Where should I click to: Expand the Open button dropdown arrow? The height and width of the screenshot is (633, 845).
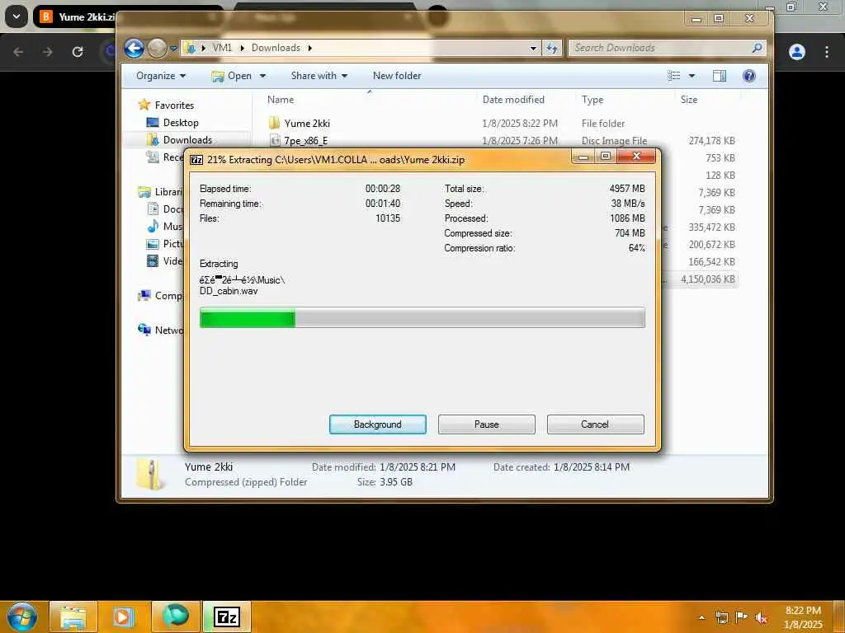263,76
